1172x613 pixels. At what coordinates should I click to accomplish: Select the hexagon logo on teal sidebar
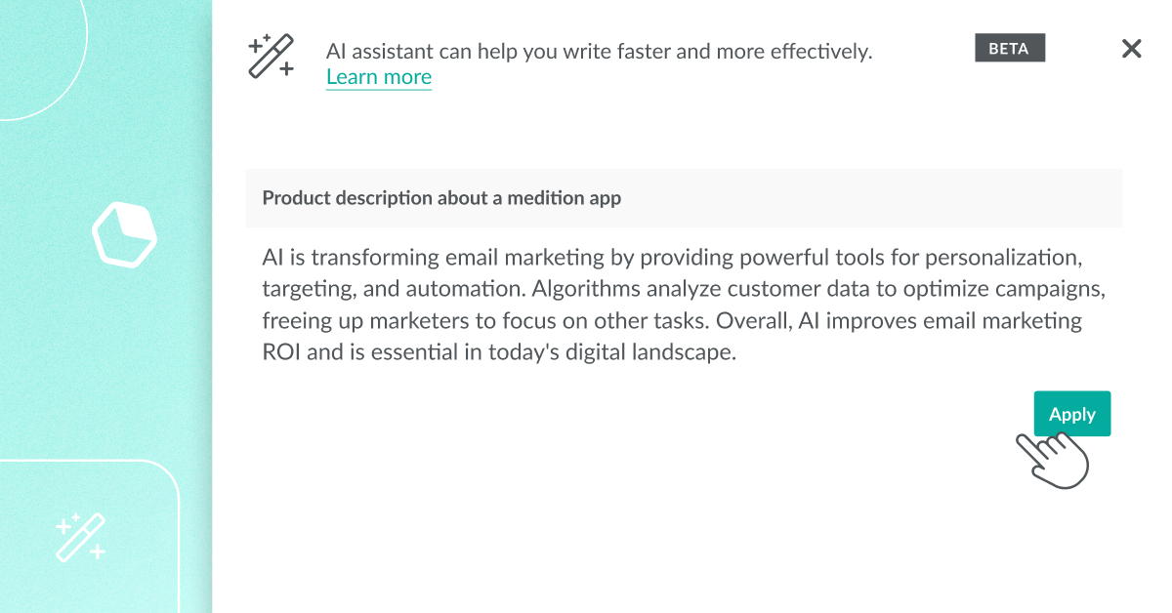point(124,234)
